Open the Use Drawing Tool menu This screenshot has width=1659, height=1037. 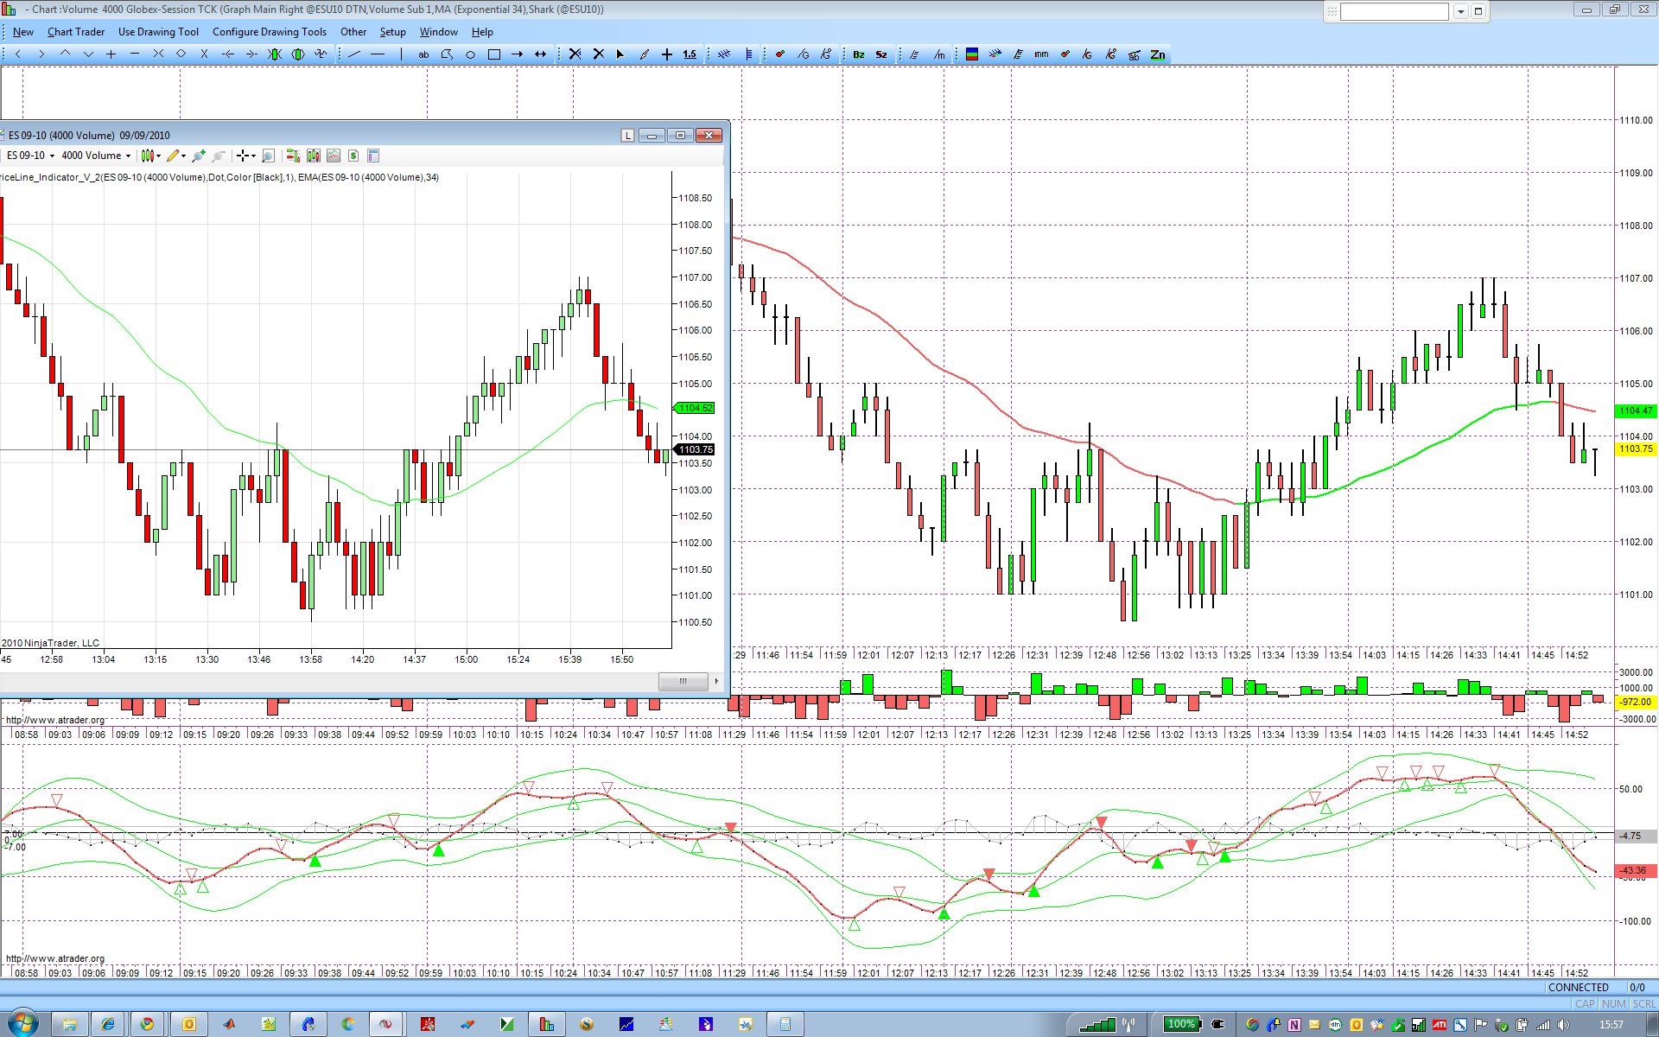158,32
